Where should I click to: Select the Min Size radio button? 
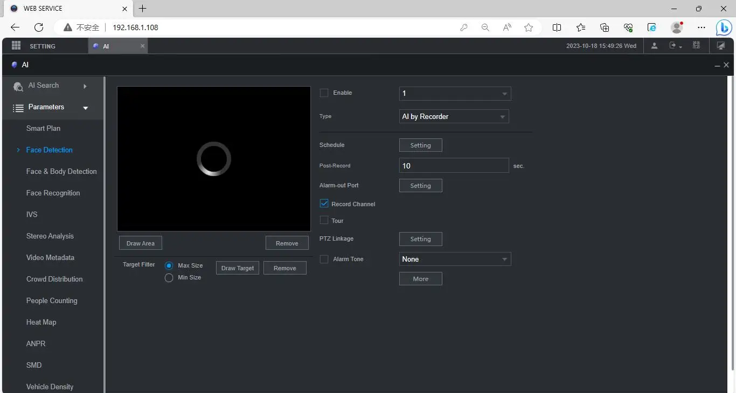pos(169,278)
